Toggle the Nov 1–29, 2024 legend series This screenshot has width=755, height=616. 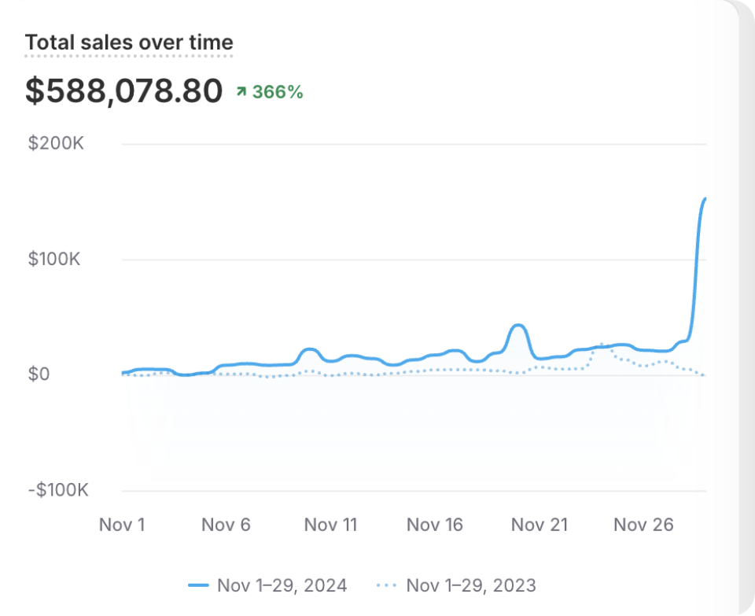tap(282, 585)
